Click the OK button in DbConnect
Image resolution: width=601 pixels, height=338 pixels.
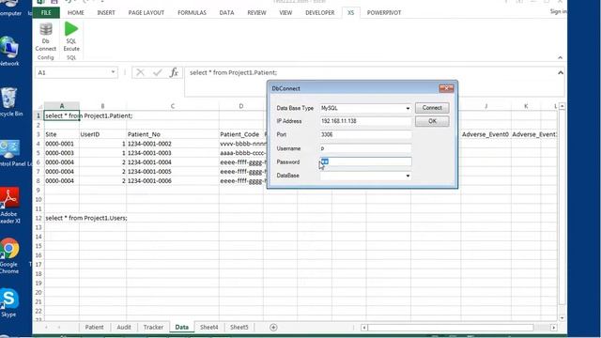pyautogui.click(x=432, y=121)
